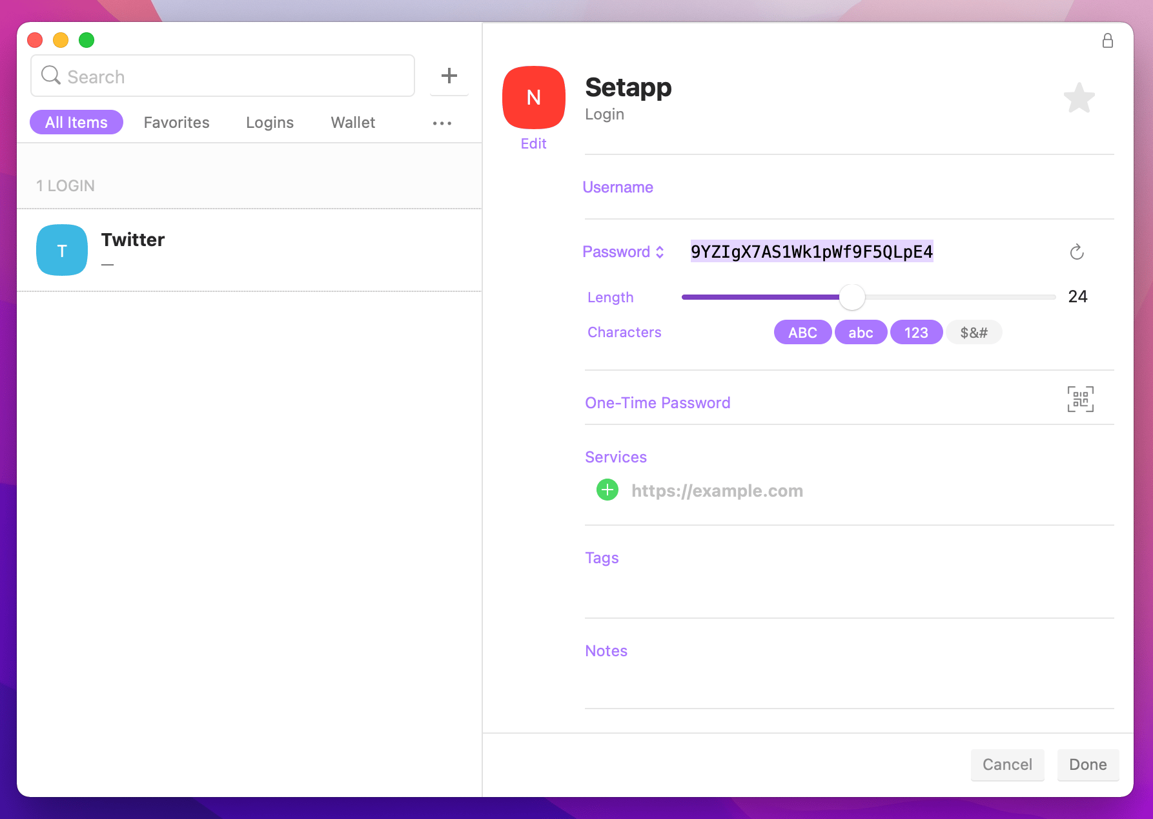Viewport: 1153px width, 819px height.
Task: Open the Twitter login entry
Action: click(249, 250)
